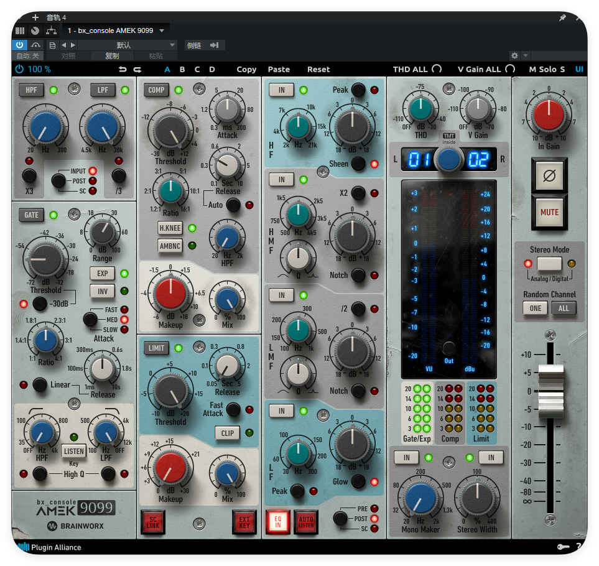Select preset slot B

pos(182,70)
